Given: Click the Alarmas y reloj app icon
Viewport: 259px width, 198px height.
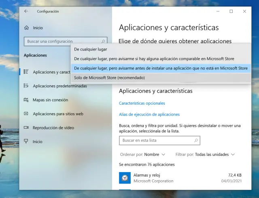Looking at the screenshot, I should tap(125, 178).
